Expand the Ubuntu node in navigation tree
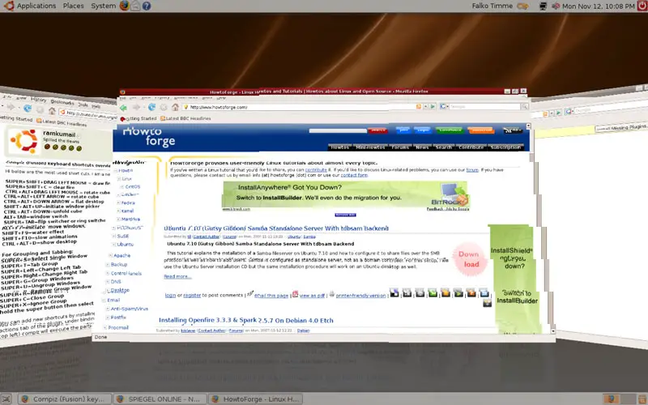Viewport: 648px width, 405px height. click(x=114, y=245)
